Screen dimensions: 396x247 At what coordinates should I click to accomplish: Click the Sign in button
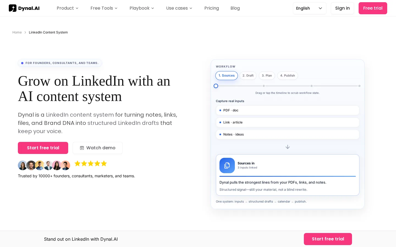tap(342, 8)
